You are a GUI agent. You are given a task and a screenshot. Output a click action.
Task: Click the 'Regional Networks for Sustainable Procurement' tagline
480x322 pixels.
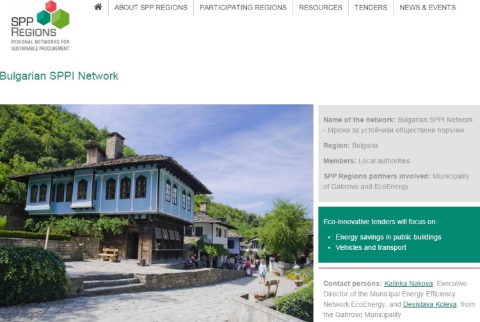(40, 45)
